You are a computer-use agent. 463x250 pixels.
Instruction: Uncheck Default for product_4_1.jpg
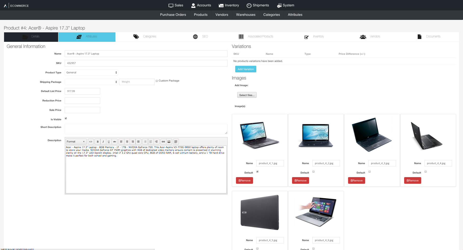click(257, 172)
